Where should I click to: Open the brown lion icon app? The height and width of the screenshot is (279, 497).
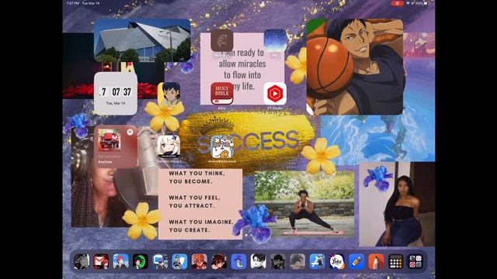[x=222, y=40]
